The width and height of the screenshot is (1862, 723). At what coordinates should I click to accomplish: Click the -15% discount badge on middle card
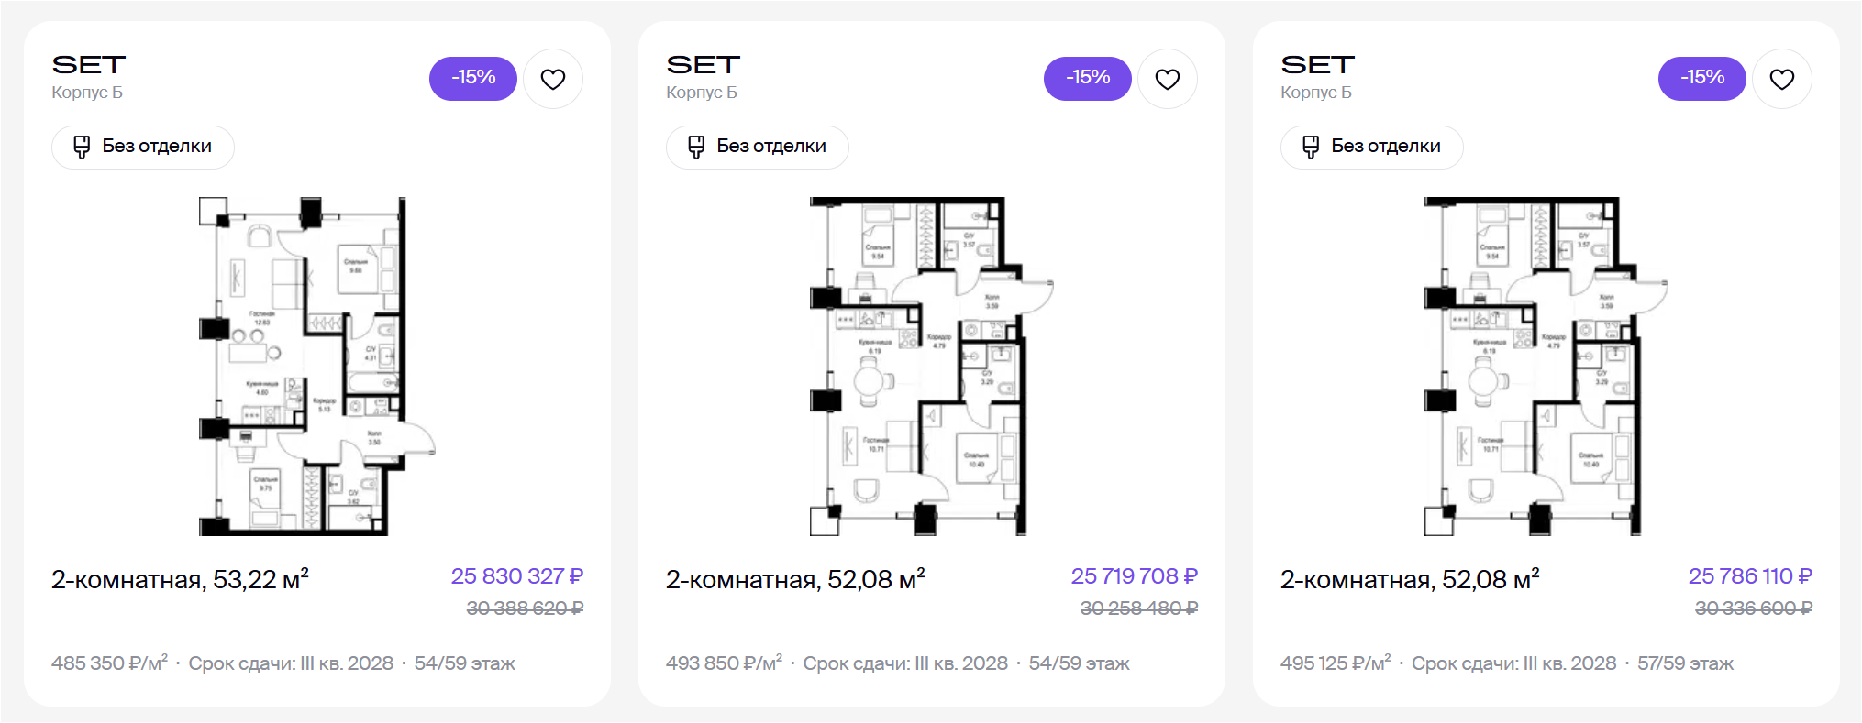coord(1088,78)
